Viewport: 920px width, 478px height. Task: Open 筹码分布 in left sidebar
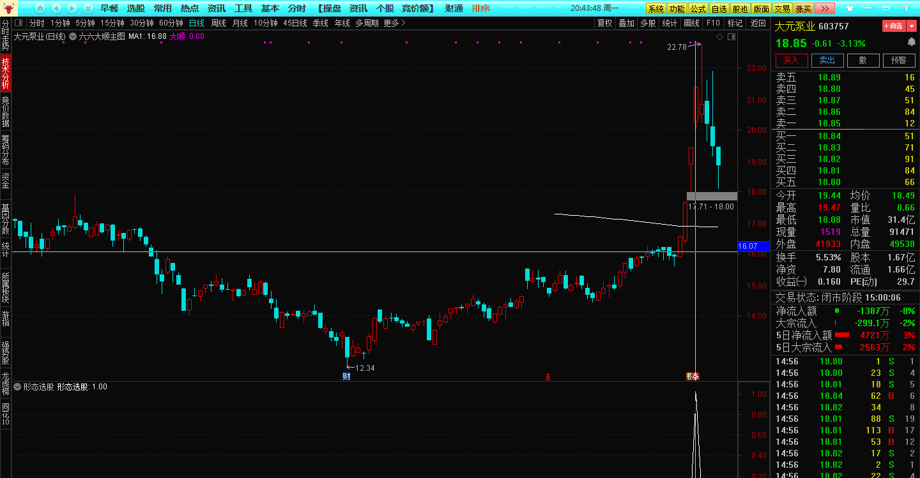(6, 149)
